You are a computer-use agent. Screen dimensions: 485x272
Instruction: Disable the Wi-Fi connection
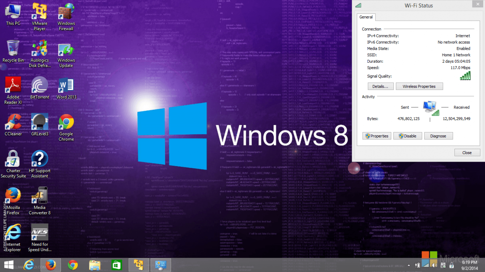pos(408,136)
